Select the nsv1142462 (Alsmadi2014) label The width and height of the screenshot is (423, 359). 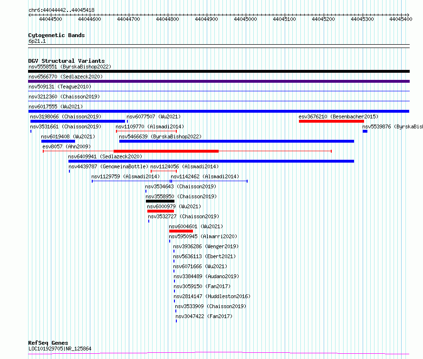(x=205, y=176)
